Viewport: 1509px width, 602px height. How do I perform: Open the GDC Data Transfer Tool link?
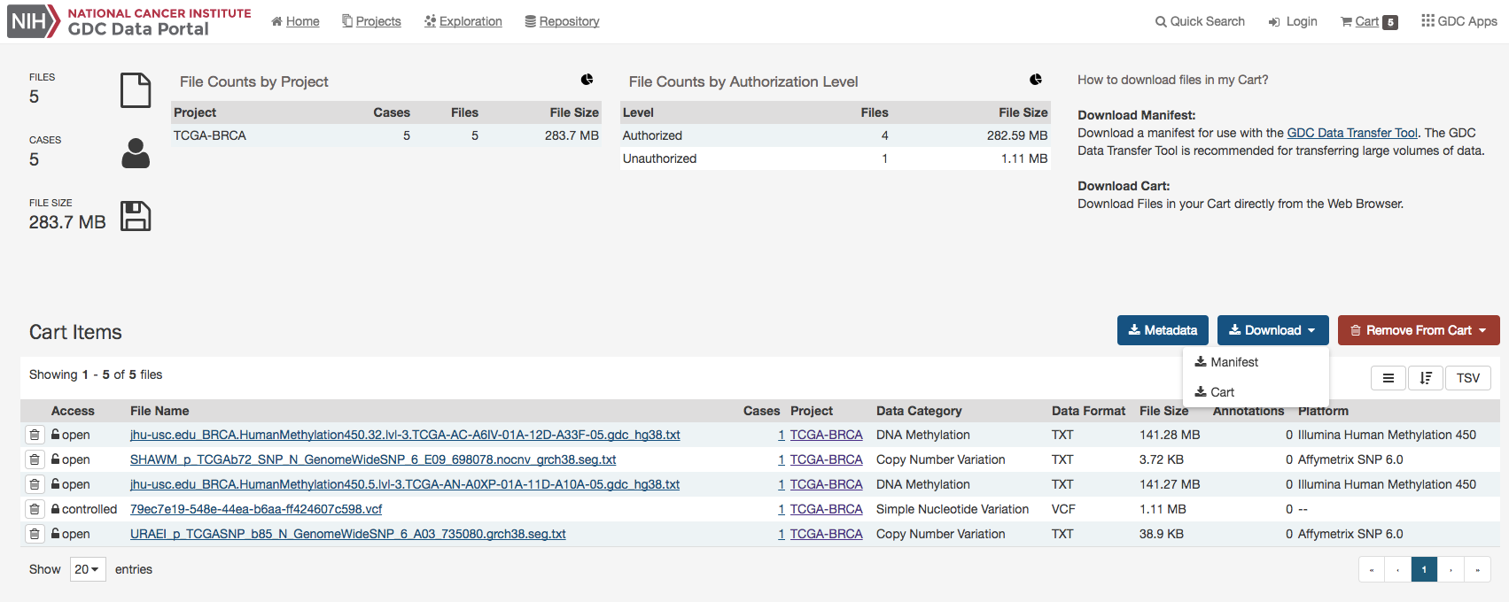pos(1352,133)
